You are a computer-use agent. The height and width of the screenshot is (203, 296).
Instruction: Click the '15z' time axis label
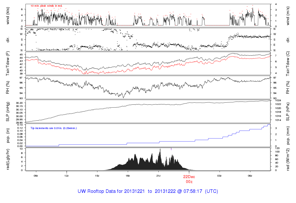coord(97,176)
